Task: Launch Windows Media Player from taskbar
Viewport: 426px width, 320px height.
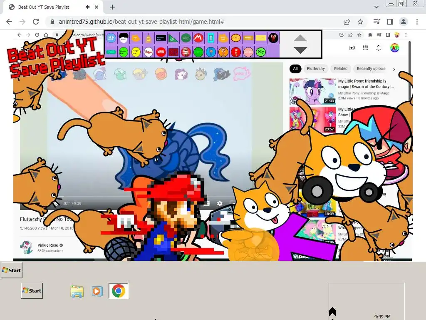Action: [97, 291]
